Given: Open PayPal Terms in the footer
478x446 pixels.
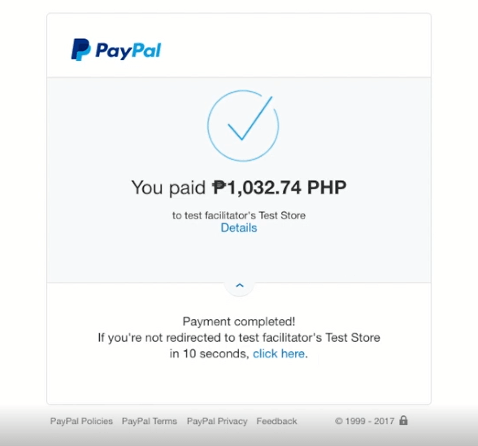Looking at the screenshot, I should coord(150,421).
